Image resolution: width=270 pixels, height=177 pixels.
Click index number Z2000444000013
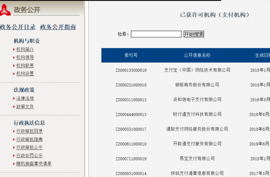coord(131,114)
